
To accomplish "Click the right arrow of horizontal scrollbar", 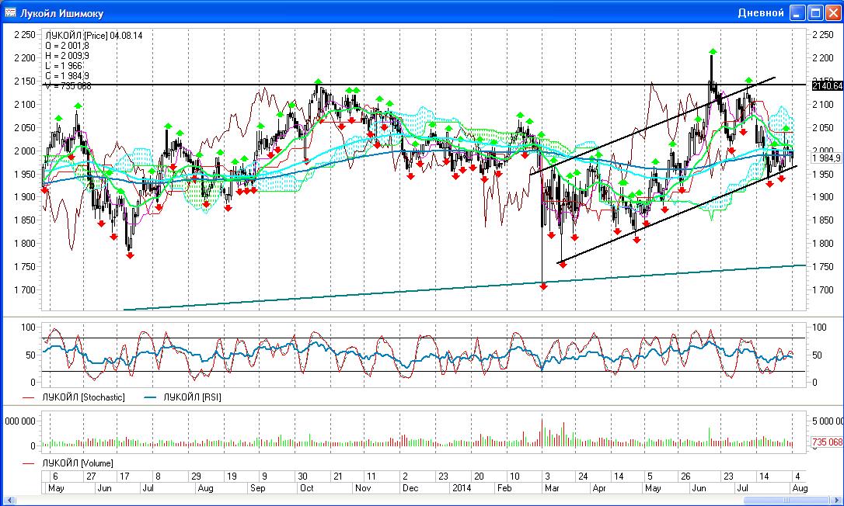I will (837, 501).
